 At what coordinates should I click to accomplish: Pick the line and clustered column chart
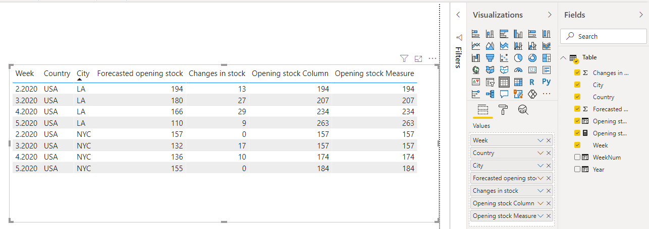click(532, 46)
